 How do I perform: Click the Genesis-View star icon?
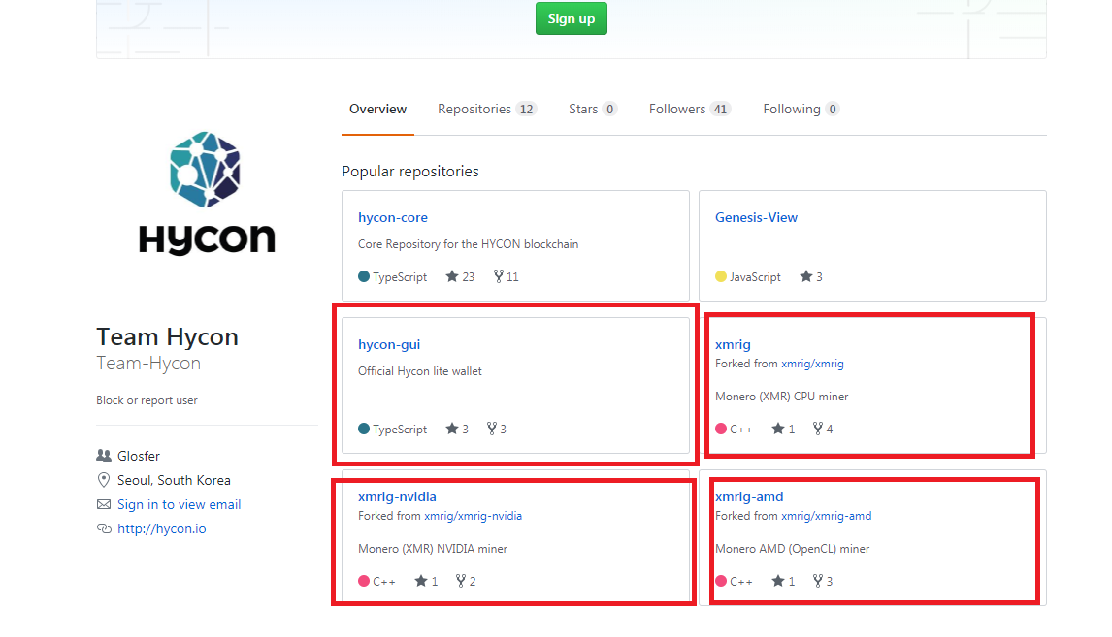pyautogui.click(x=805, y=276)
